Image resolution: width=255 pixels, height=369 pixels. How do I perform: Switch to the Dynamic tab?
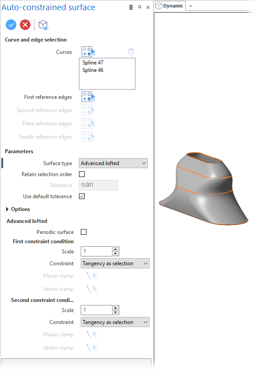tap(169, 6)
